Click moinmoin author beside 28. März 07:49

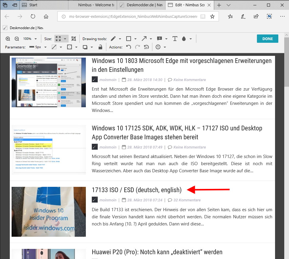coord(108,147)
